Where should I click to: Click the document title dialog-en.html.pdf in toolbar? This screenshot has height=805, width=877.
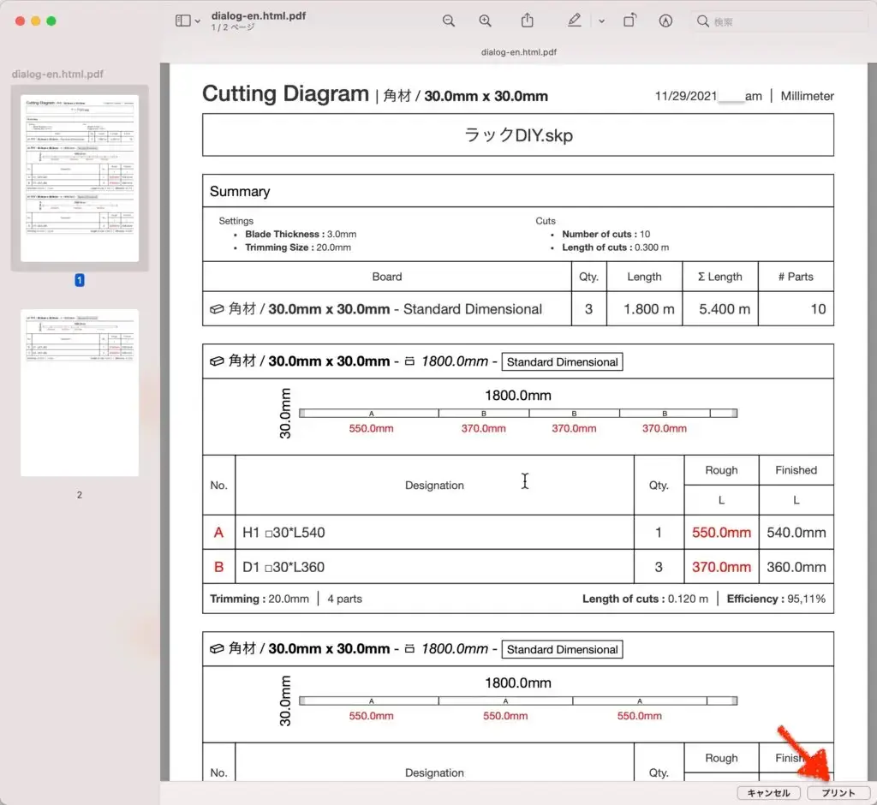259,15
